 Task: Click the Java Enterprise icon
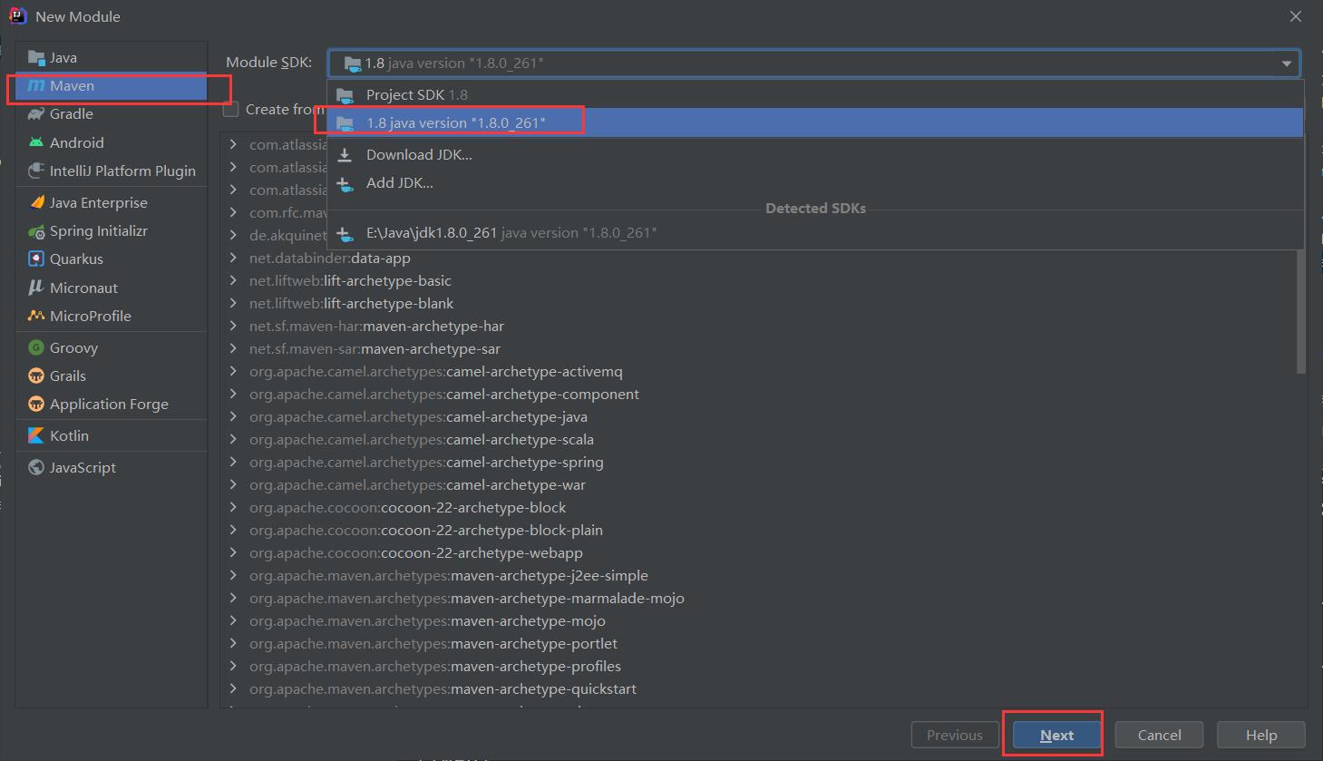[36, 202]
